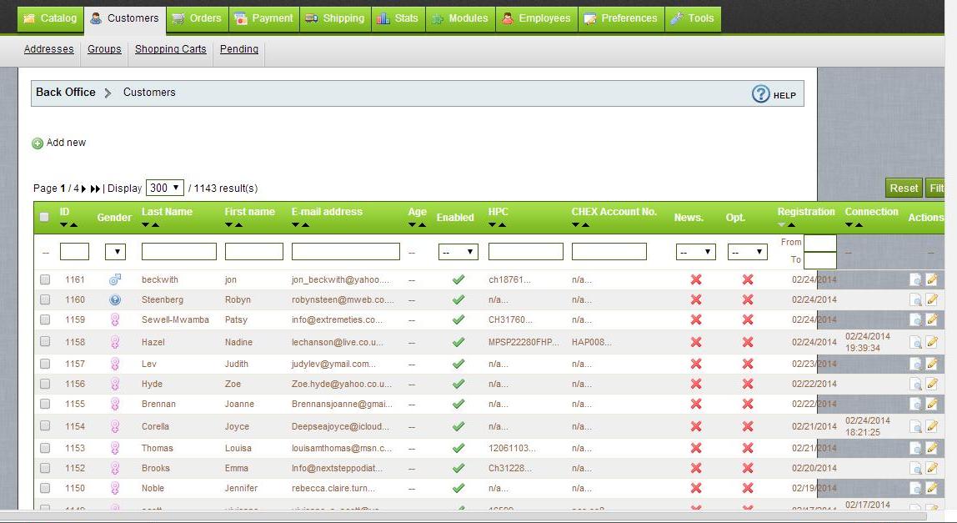The width and height of the screenshot is (957, 523).
Task: Check the box for customer 1161
Action: [x=45, y=279]
